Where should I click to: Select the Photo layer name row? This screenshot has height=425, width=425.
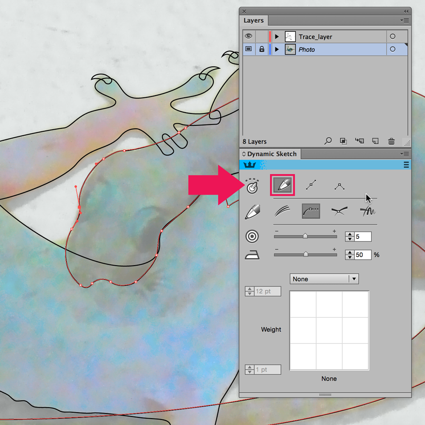click(306, 49)
